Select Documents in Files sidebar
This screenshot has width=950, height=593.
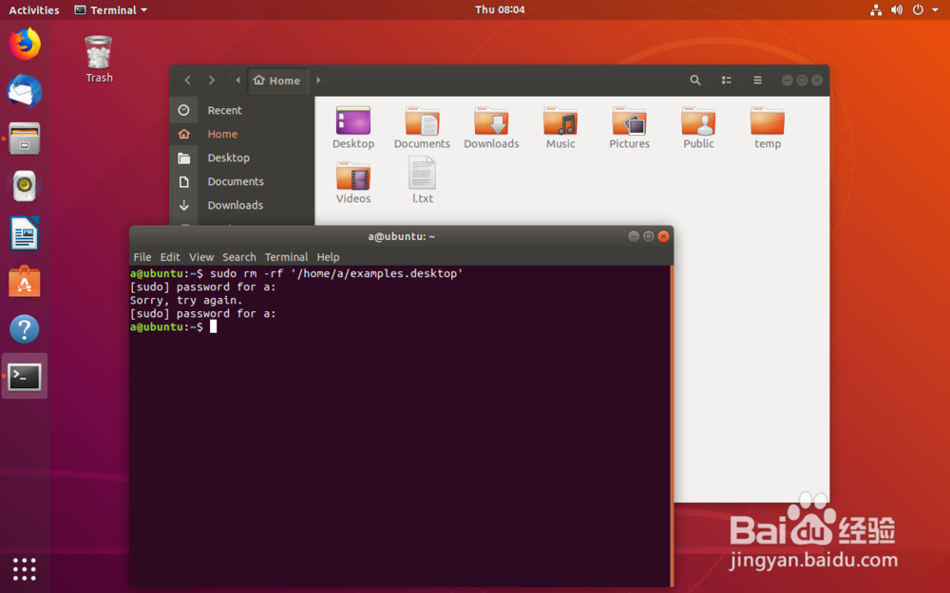(242, 181)
